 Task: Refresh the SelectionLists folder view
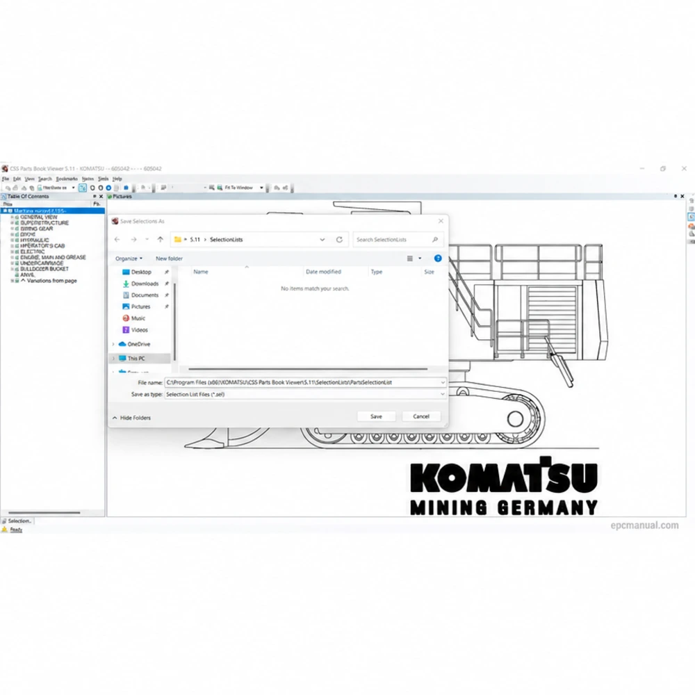pos(340,239)
